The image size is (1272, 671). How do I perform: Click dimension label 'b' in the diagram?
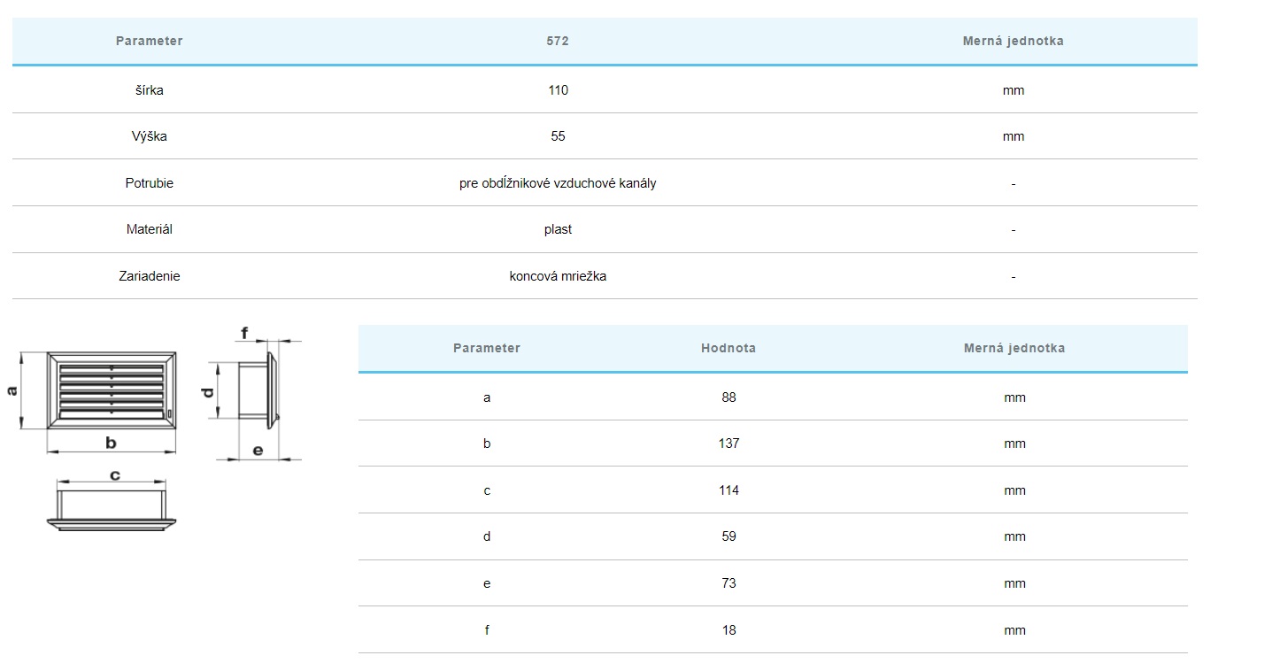(112, 443)
